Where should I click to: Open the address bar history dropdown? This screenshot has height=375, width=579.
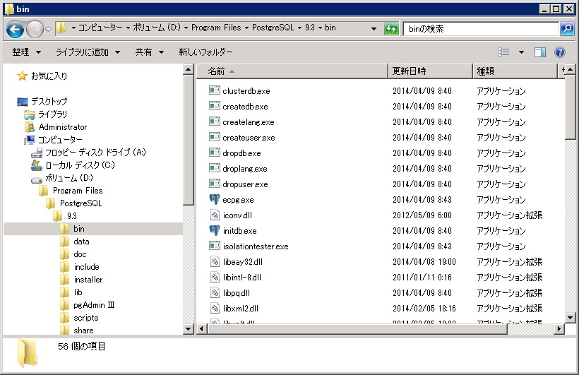tap(374, 29)
